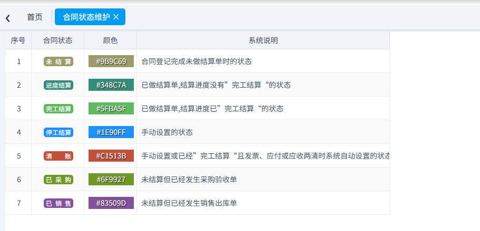Select row number 7 cell

(x=18, y=203)
